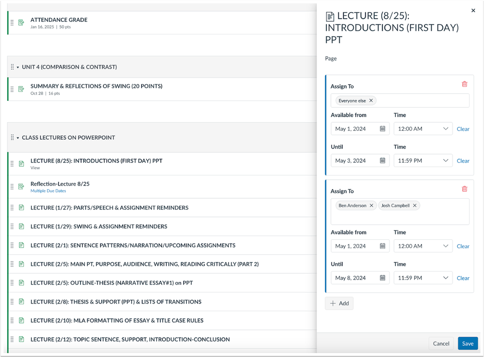
Task: Remove the Everyone else assignee tag
Action: pos(371,101)
